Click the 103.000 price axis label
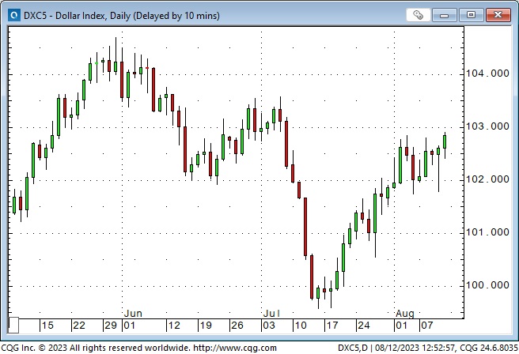Image resolution: width=519 pixels, height=354 pixels. coord(488,126)
